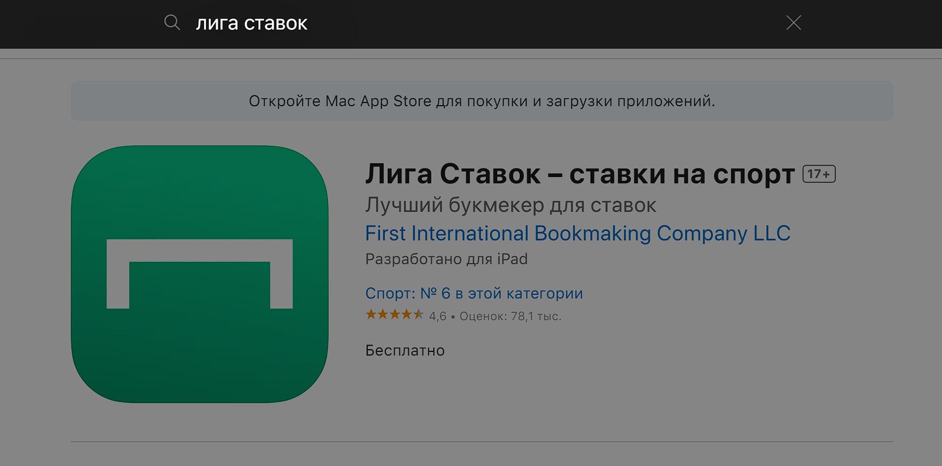Click the subtitle 'Лучший букмекер для ставок'
The width and height of the screenshot is (942, 466).
pos(510,205)
